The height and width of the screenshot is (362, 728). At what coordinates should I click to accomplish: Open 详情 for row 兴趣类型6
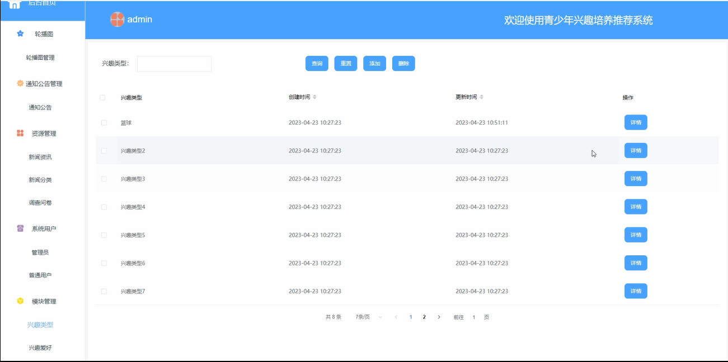pyautogui.click(x=636, y=263)
